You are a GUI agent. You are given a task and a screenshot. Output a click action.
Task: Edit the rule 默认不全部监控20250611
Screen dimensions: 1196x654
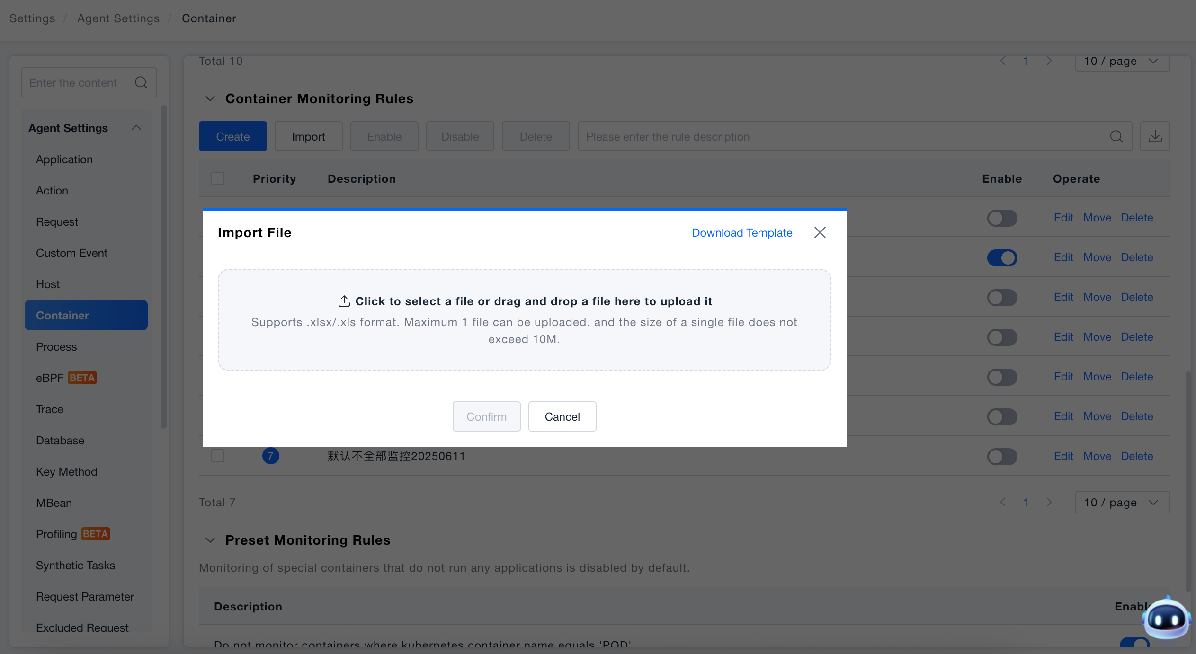point(1063,456)
